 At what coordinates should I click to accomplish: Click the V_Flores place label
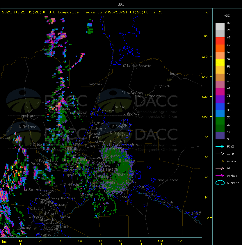point(44,235)
